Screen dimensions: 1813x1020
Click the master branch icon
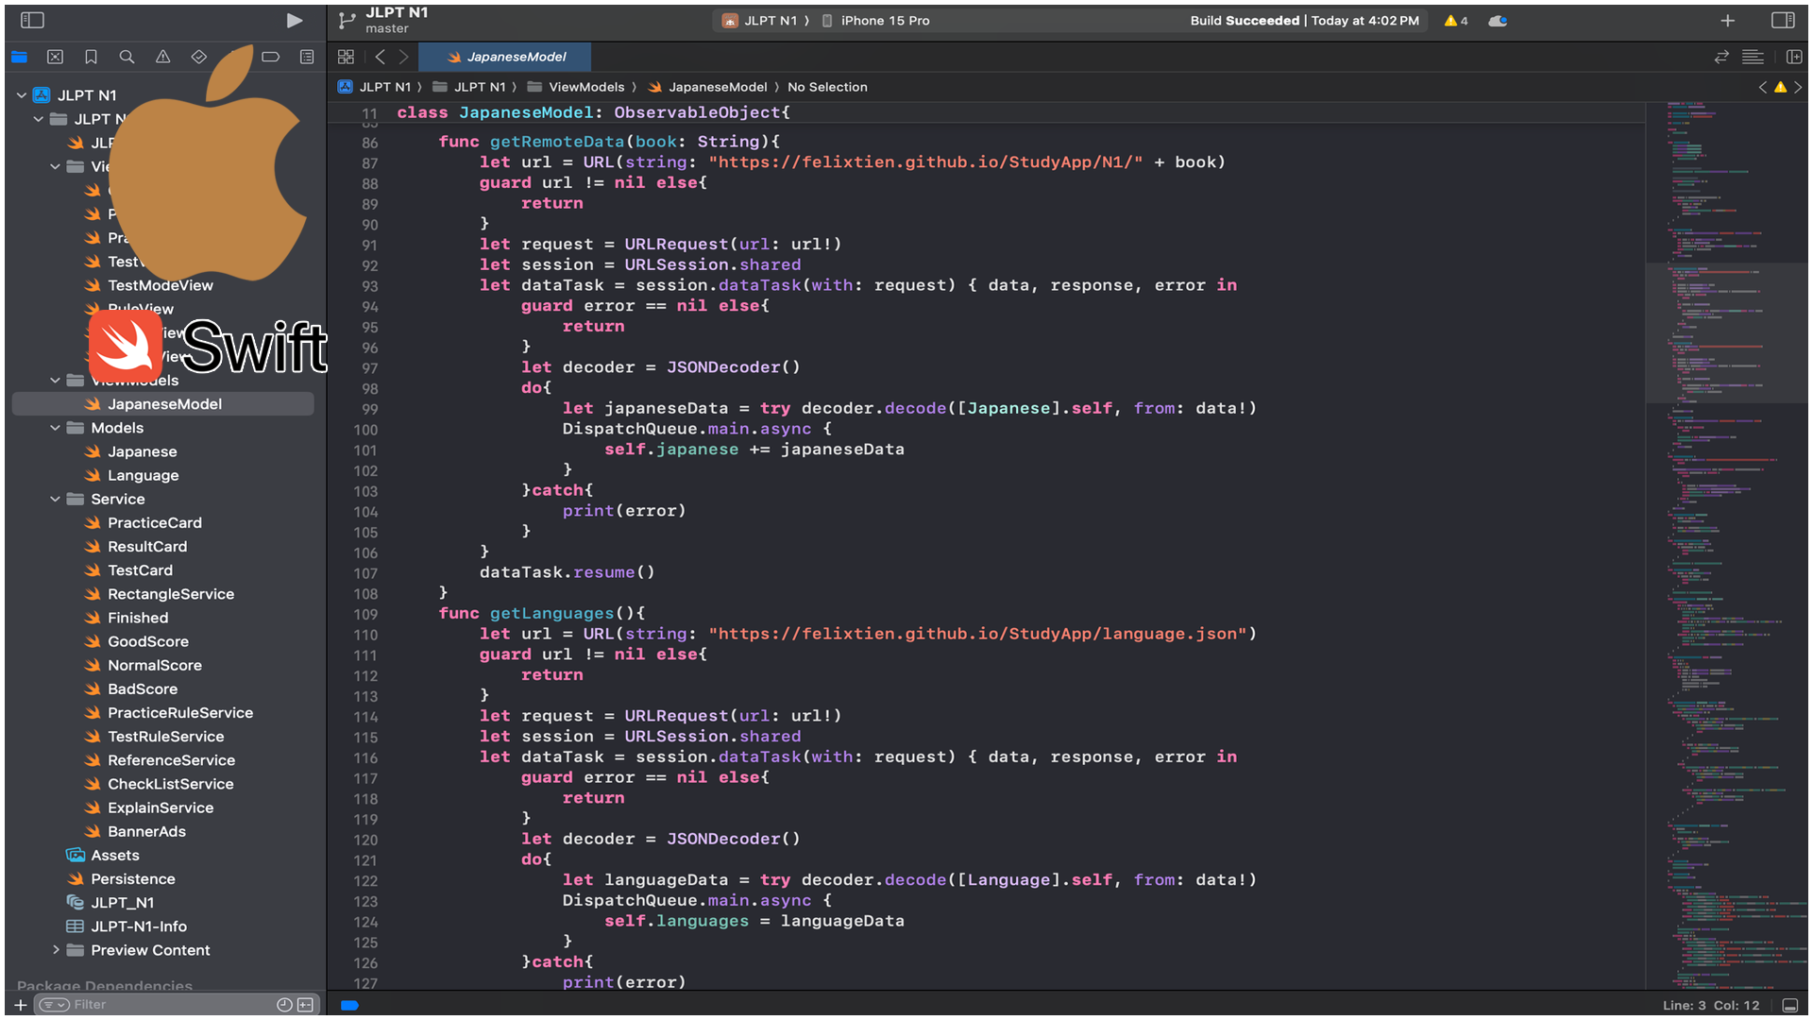[x=347, y=20]
